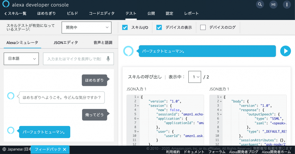Open the vertical three-dot menu
This screenshot has height=154, width=295.
tap(287, 5)
